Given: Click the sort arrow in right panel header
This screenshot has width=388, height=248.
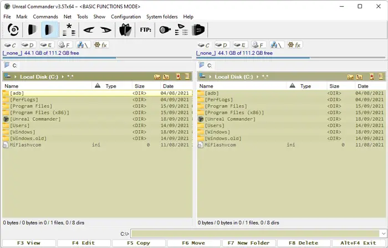Looking at the screenshot, I should [x=293, y=85].
